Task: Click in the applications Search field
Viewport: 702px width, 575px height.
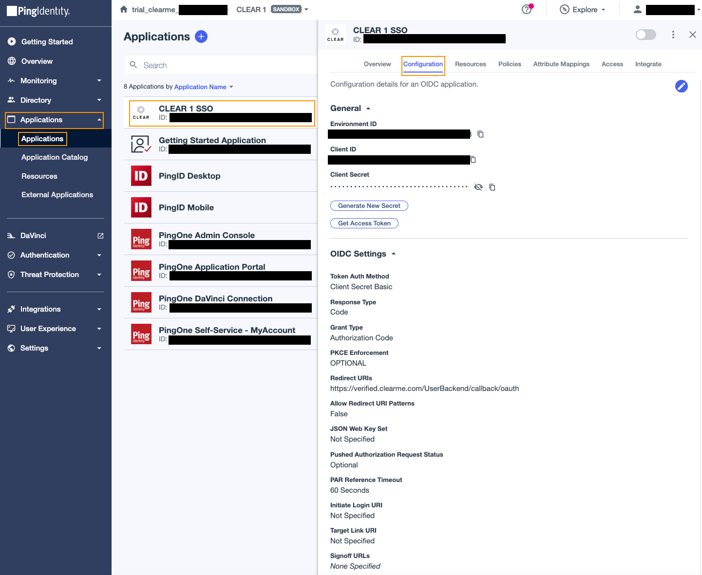Action: [221, 65]
